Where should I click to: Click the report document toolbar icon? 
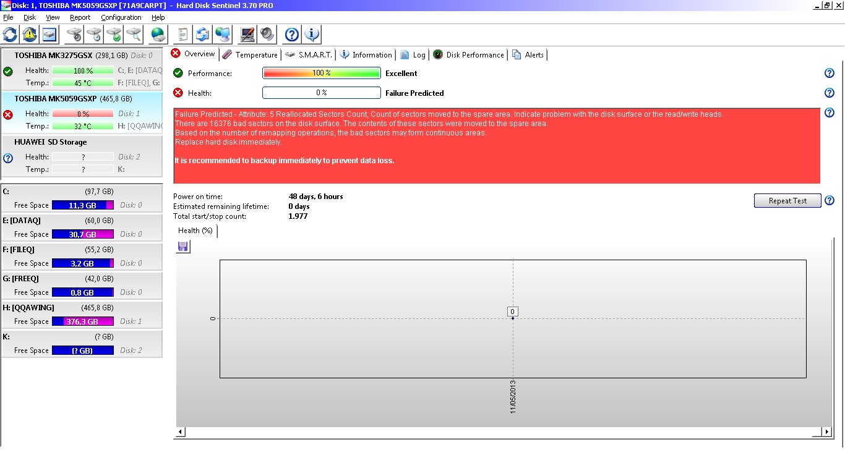tap(183, 35)
